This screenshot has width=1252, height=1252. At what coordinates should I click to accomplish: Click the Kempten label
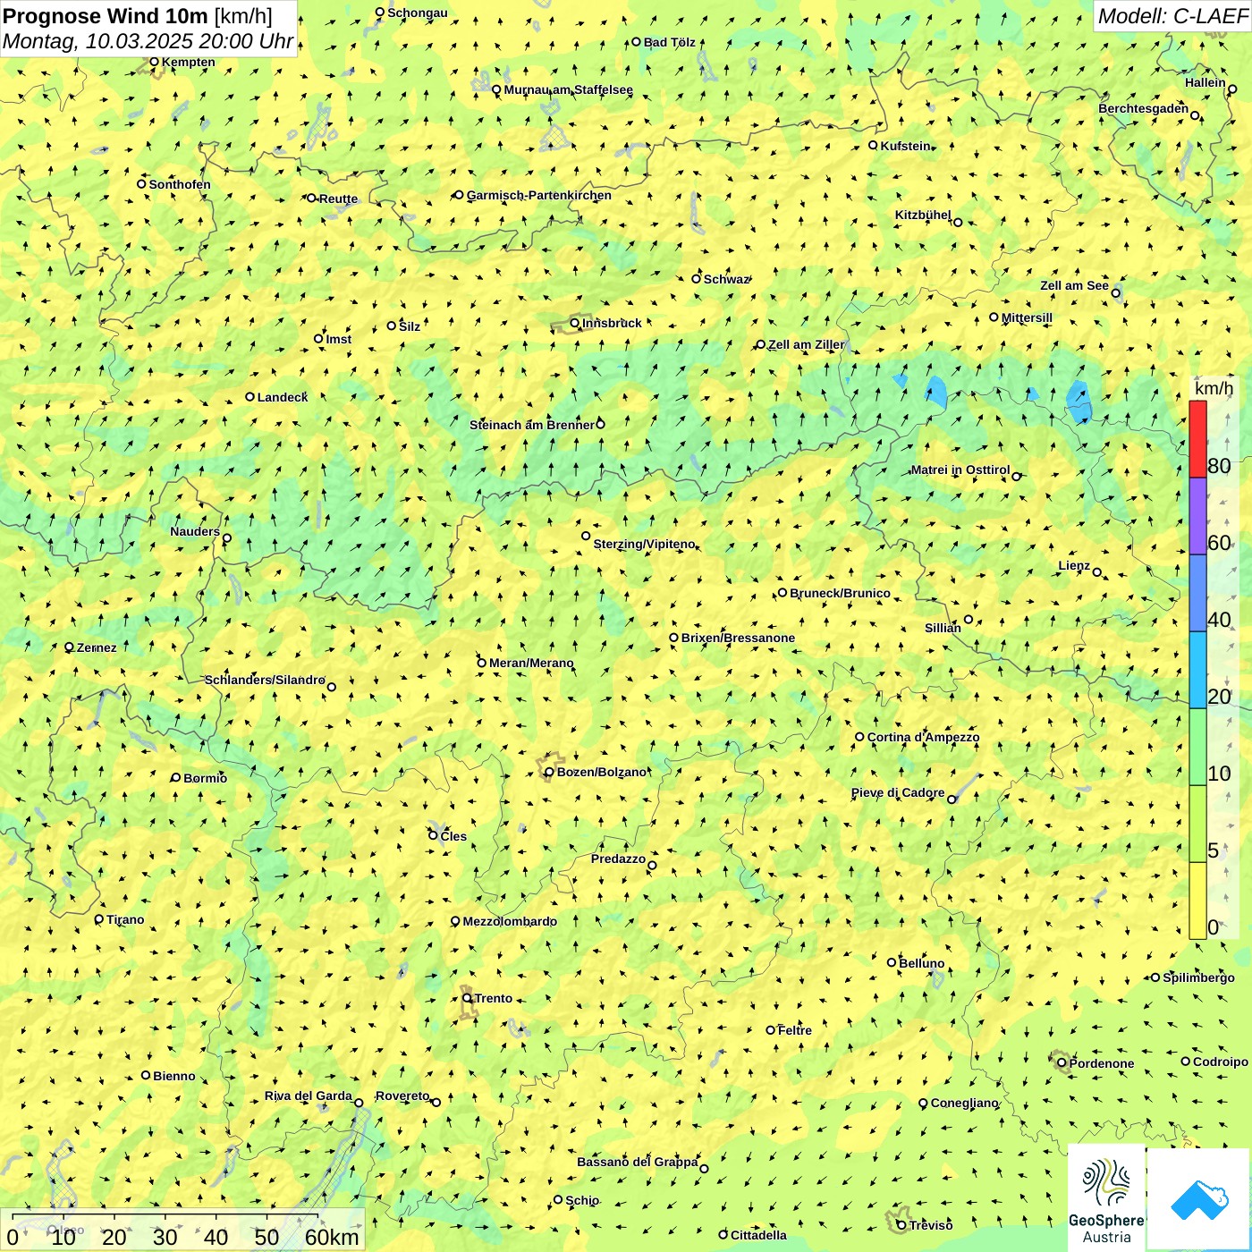pos(189,62)
